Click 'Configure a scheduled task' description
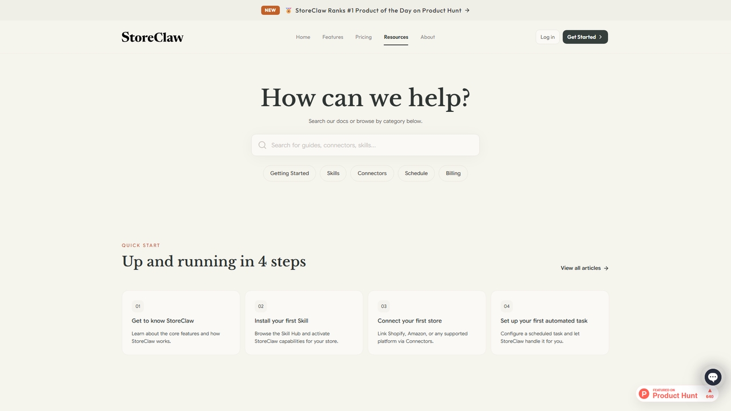The height and width of the screenshot is (411, 731). click(x=540, y=337)
